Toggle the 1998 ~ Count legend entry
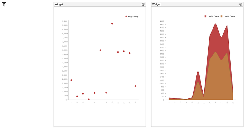 [x=228, y=17]
